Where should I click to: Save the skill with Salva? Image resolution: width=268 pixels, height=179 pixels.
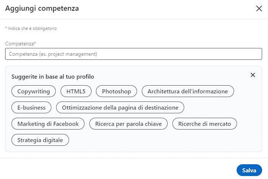coord(249,170)
